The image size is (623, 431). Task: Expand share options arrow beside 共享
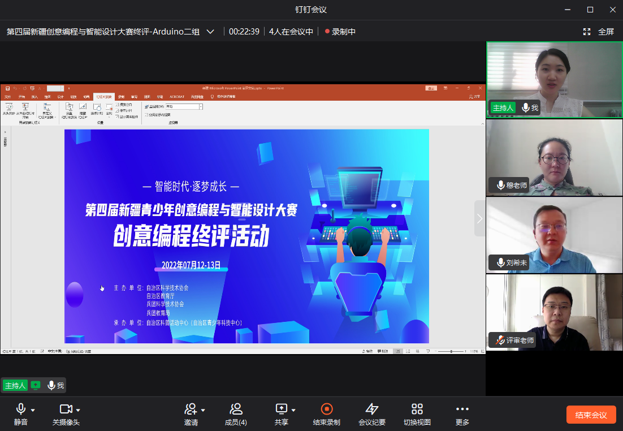coord(293,410)
